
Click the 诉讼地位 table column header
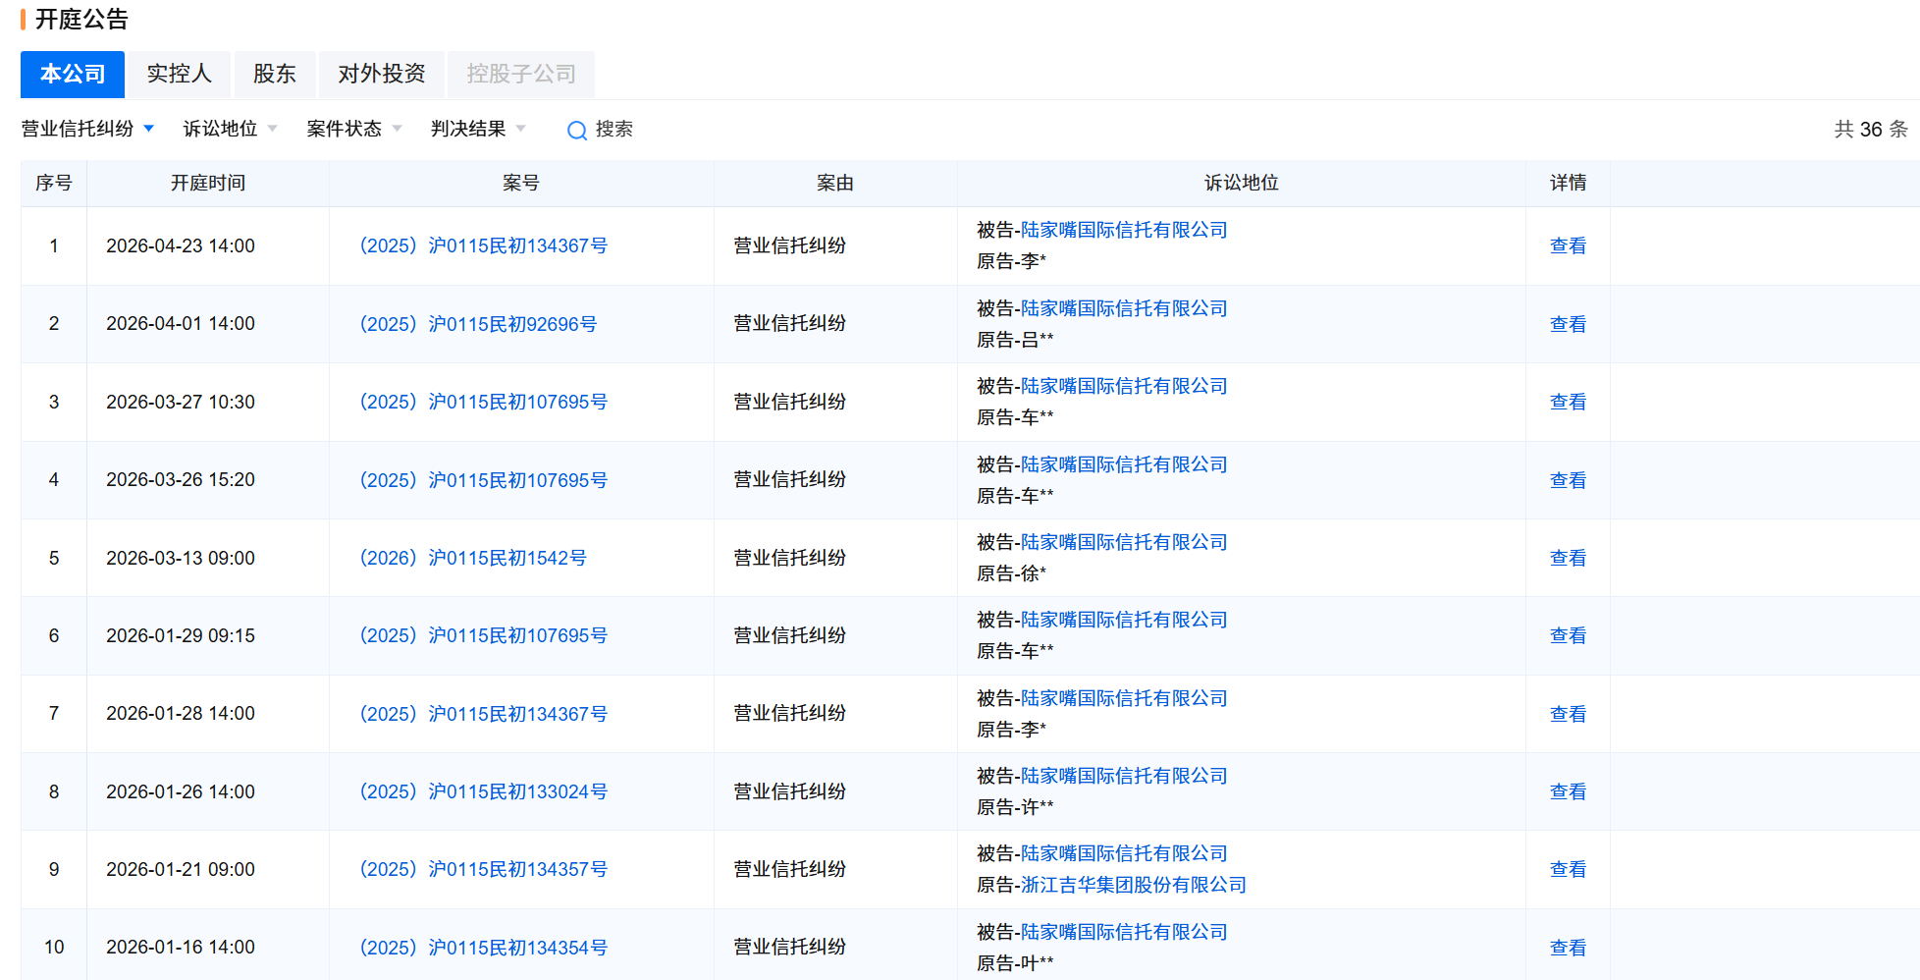(1242, 184)
